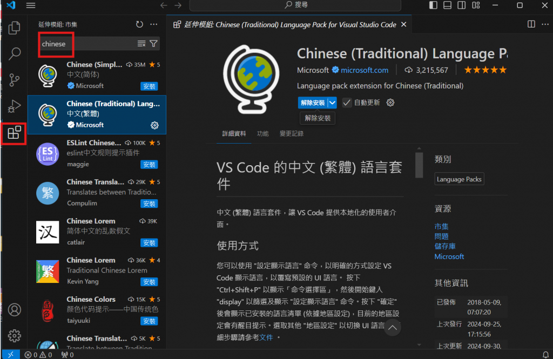
Task: Open the extension search filter funnel
Action: [x=153, y=43]
